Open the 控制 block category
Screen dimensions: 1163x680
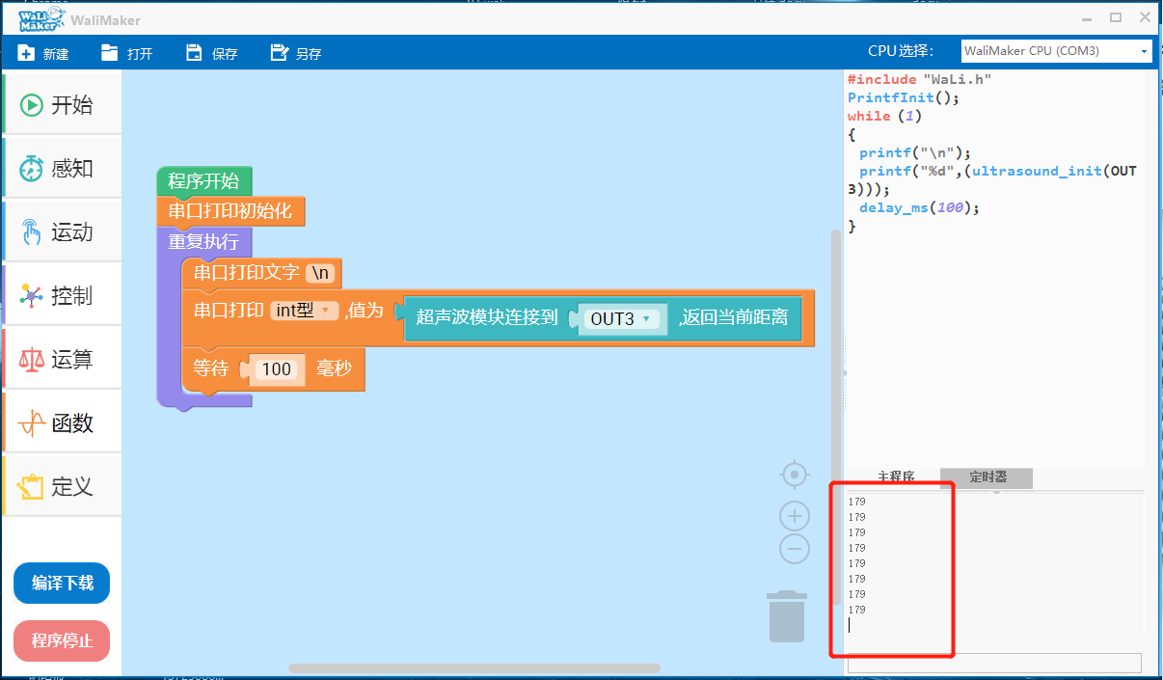point(62,296)
